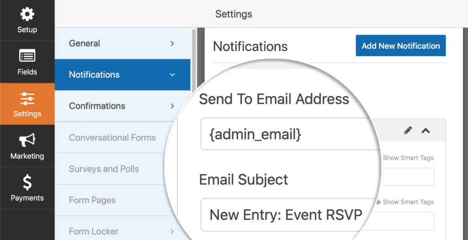Click the Send To Email Address label
Image resolution: width=468 pixels, height=240 pixels.
coord(274,99)
